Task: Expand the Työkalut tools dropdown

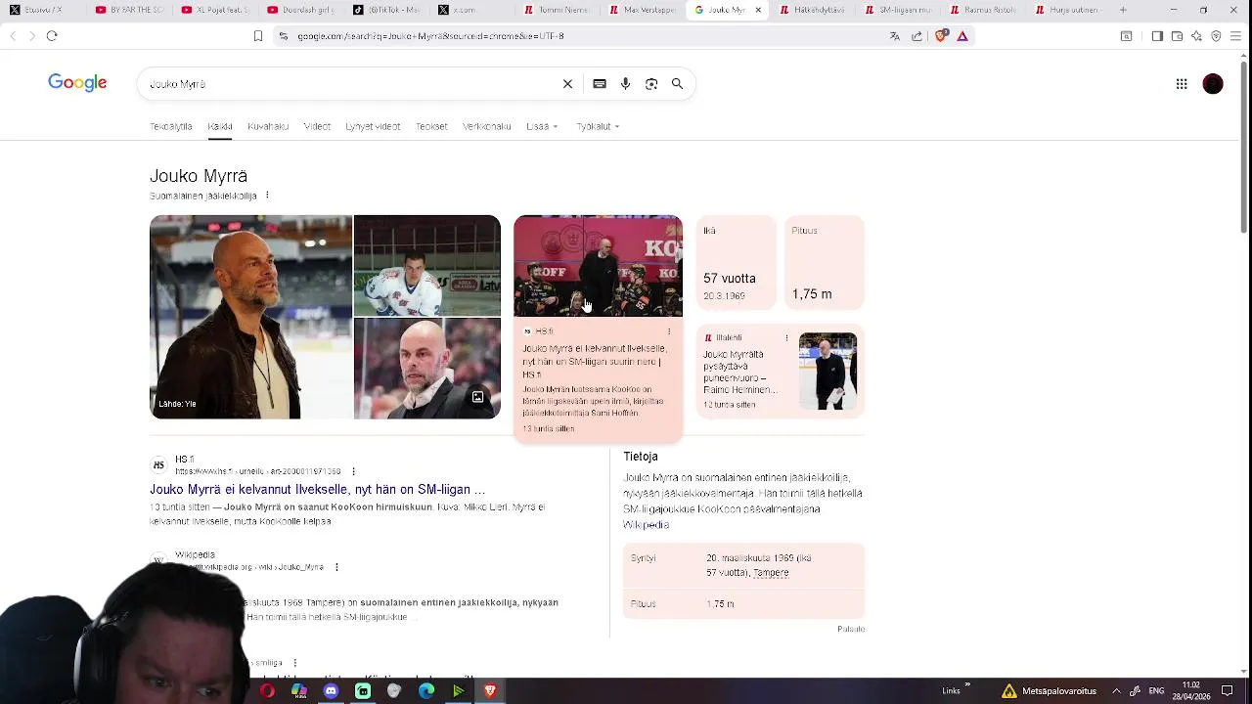Action: point(598,126)
